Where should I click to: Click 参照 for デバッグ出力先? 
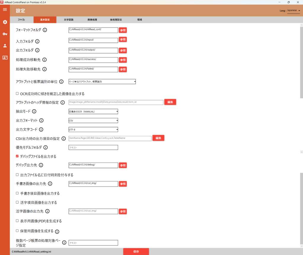point(123,165)
